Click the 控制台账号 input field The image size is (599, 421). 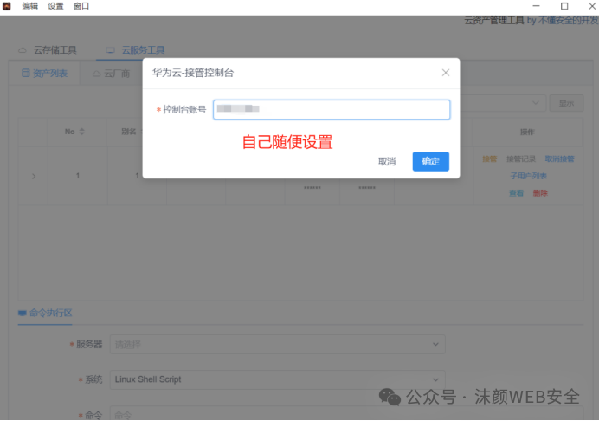(332, 110)
